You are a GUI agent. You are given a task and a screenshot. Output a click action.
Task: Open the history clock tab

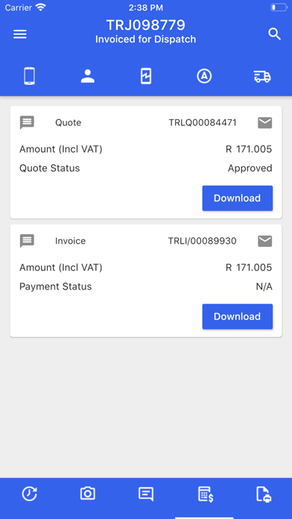click(x=30, y=494)
